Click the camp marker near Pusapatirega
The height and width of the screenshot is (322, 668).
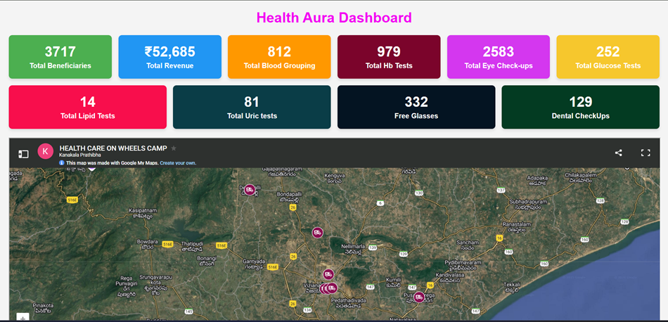419,297
